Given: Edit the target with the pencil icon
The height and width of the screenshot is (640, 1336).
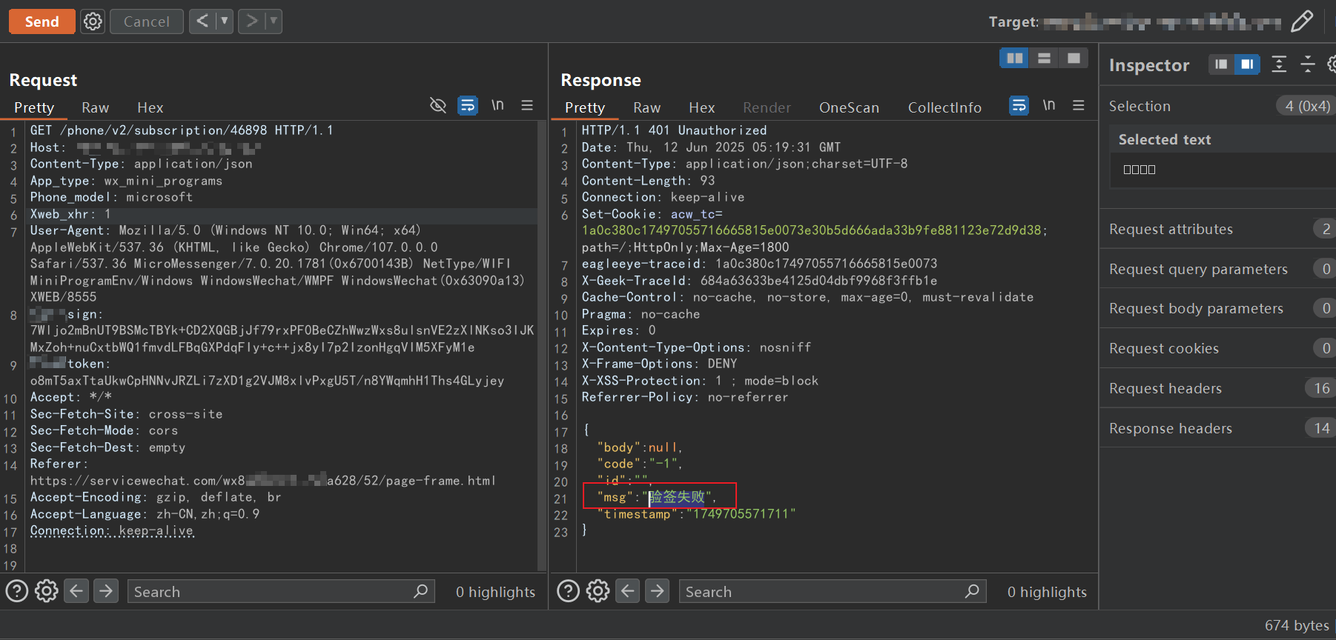Looking at the screenshot, I should [x=1301, y=21].
